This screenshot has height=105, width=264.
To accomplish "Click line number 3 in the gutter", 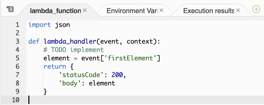I will [17, 41].
